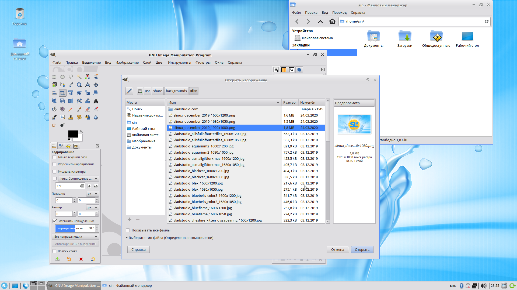This screenshot has height=290, width=517.
Task: Open the 'Фильтры' menu
Action: coord(203,63)
